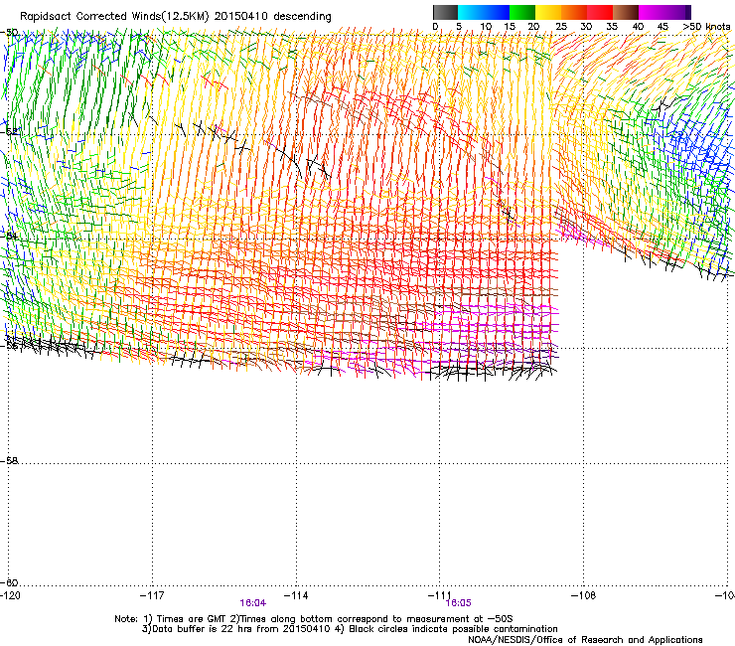Click the '>50 knots' legend label
The image size is (735, 646).
pos(706,27)
